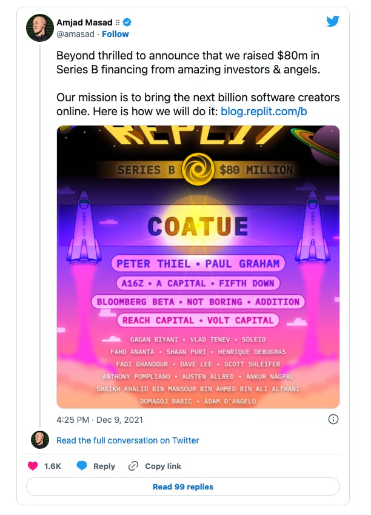Viewport: 371px width, 515px height.
Task: Open the Replit Series B announcement image
Action: coord(198,266)
